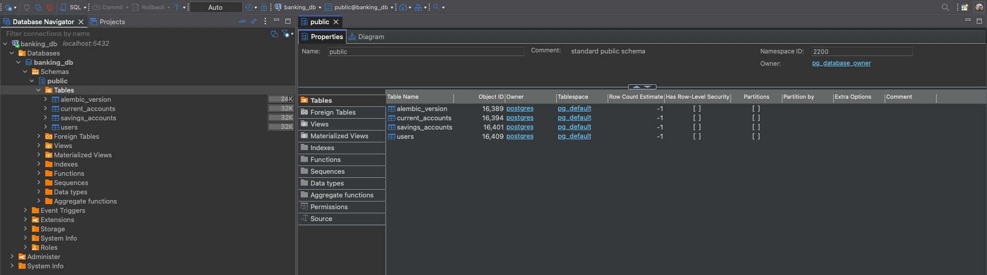Click the DBeaver perspective beaver icon

point(979,7)
